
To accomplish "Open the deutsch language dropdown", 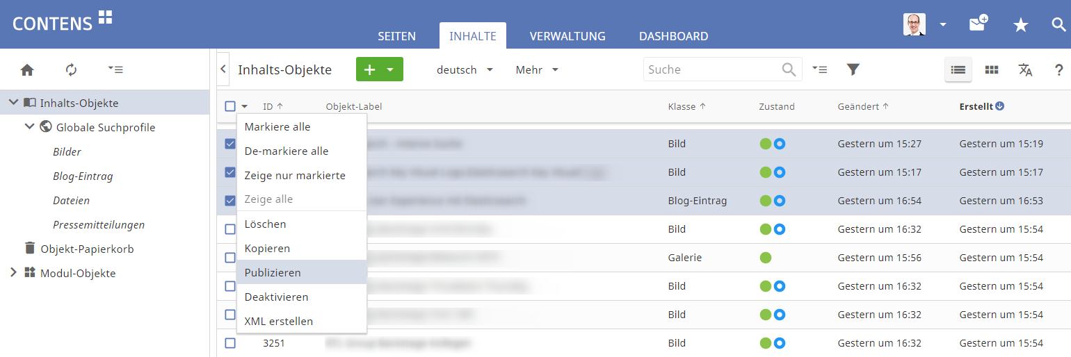I will [x=465, y=69].
